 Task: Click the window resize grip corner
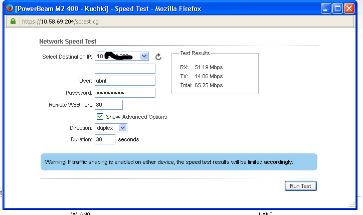(x=352, y=205)
